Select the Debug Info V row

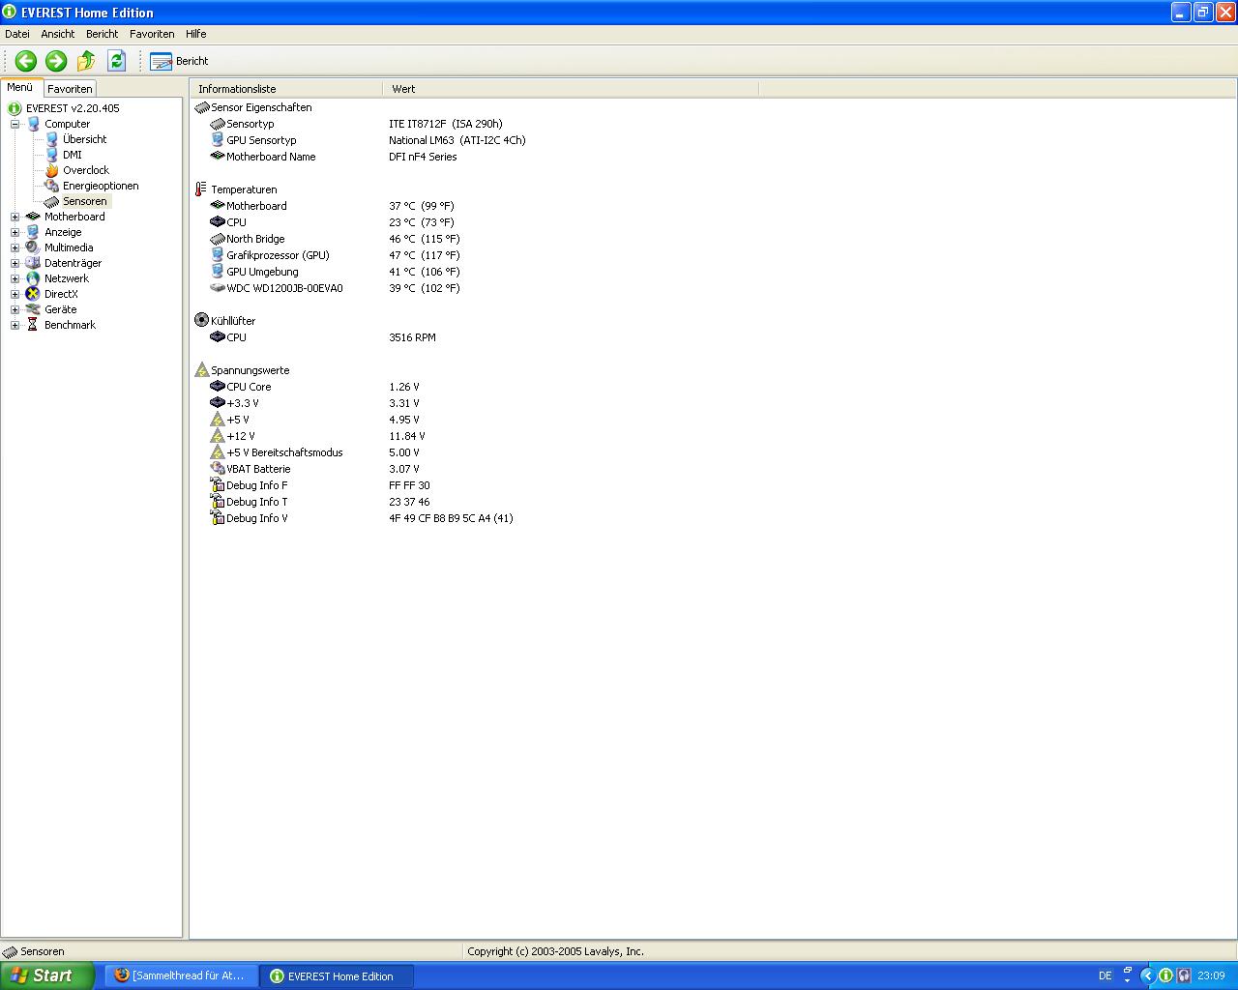tap(362, 518)
